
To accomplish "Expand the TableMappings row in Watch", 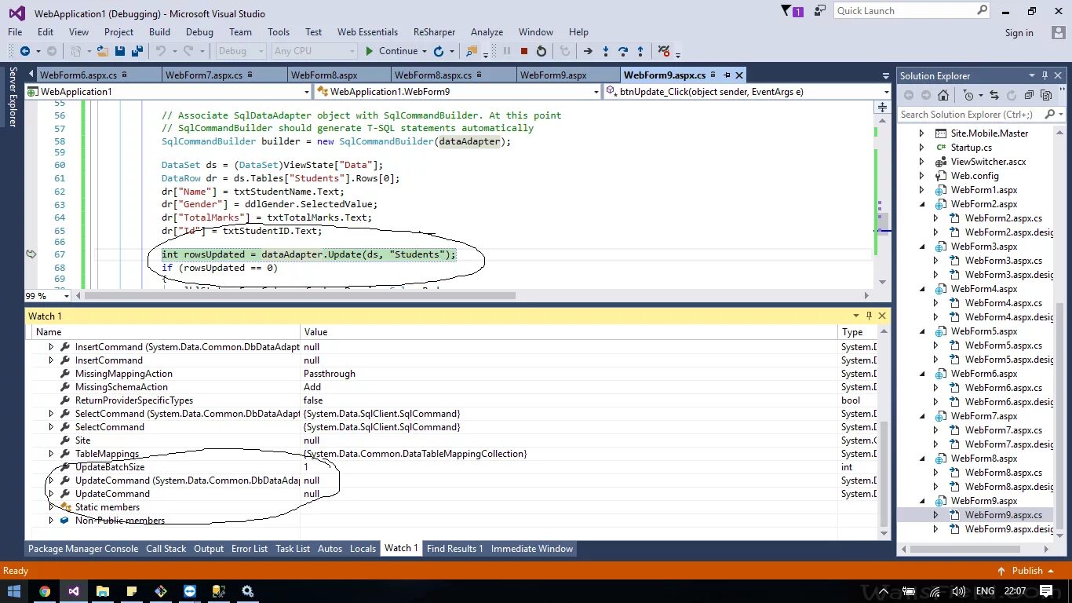I will point(52,454).
